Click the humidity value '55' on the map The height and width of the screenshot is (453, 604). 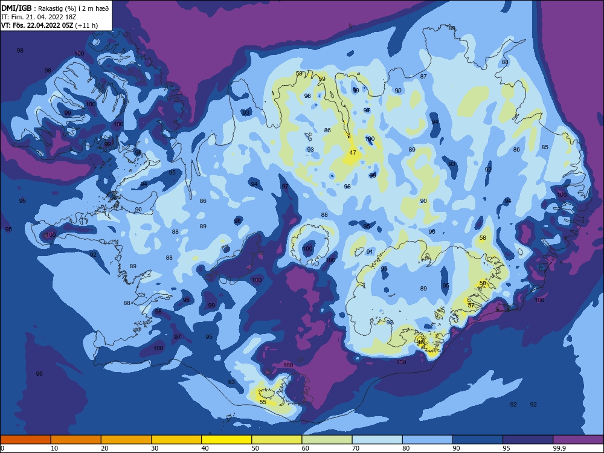pyautogui.click(x=263, y=402)
